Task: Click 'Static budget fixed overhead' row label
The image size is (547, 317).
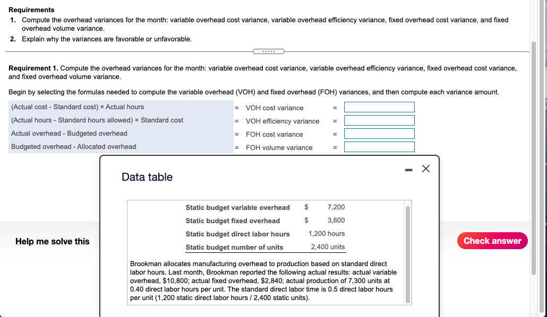Action: click(x=233, y=221)
